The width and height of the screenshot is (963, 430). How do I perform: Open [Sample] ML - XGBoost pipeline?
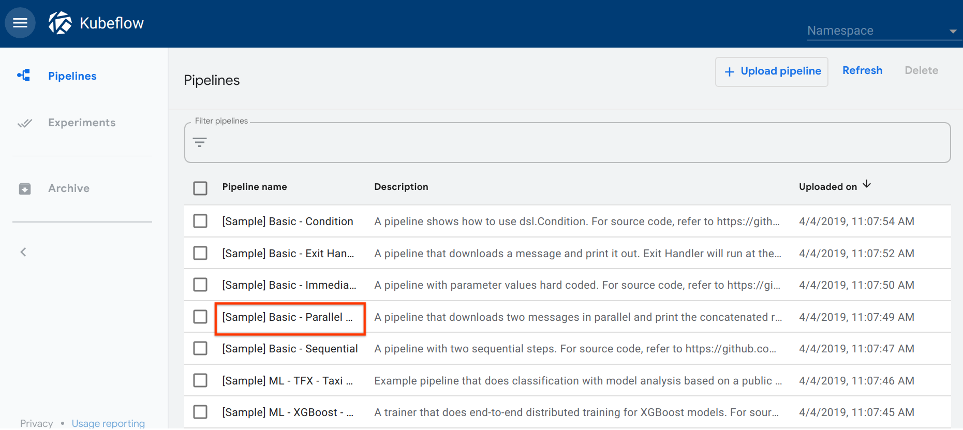(x=288, y=412)
